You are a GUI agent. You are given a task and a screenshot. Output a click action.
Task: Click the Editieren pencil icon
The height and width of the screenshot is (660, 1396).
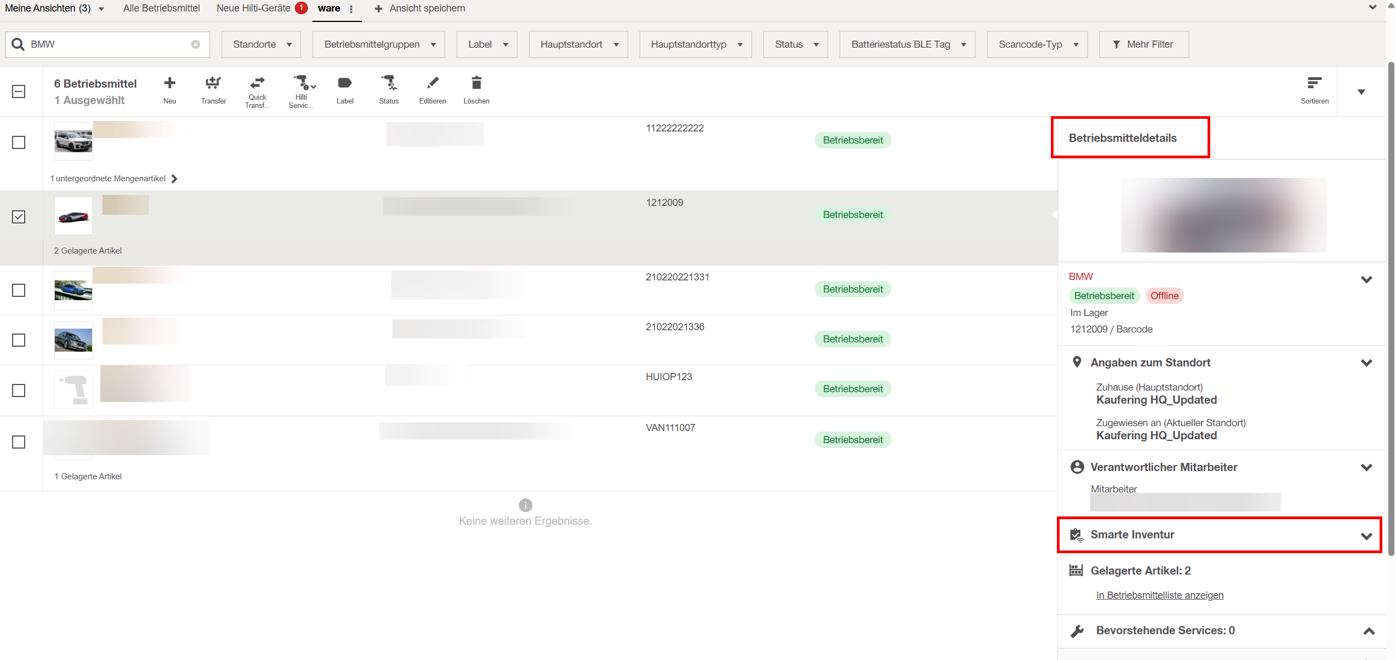pyautogui.click(x=432, y=83)
